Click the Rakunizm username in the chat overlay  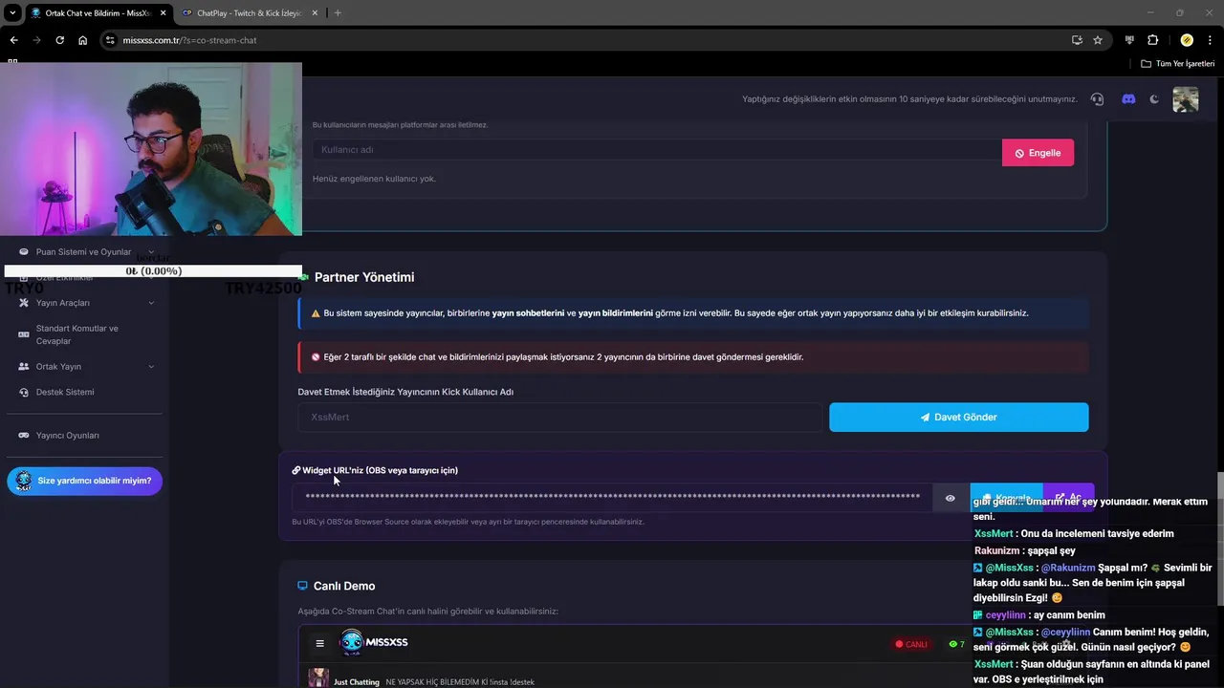[x=996, y=550]
